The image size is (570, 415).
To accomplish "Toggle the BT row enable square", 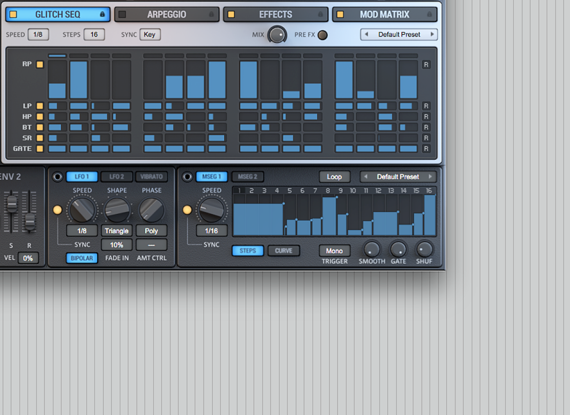I will click(40, 127).
